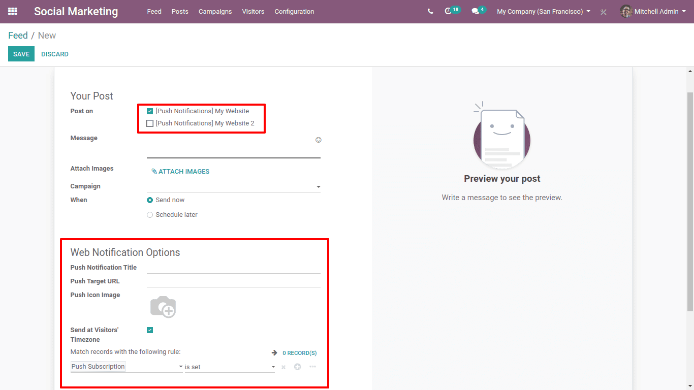Viewport: 694px width, 390px height.
Task: Open the Posts menu
Action: [x=180, y=11]
